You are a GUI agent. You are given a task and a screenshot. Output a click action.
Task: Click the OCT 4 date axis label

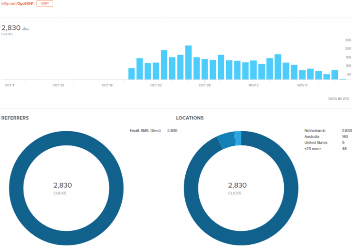coord(10,86)
